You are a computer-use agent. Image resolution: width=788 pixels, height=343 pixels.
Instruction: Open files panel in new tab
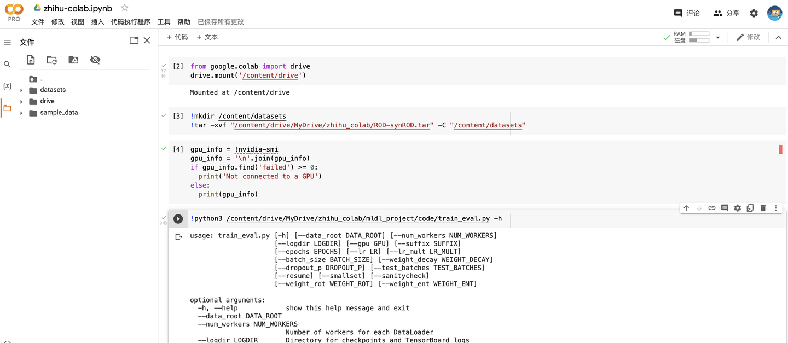[134, 40]
